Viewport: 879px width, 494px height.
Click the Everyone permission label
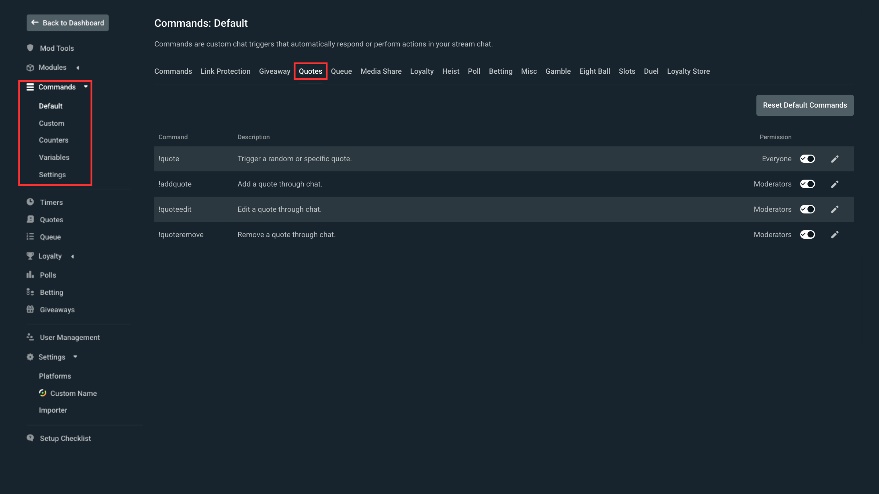[777, 159]
